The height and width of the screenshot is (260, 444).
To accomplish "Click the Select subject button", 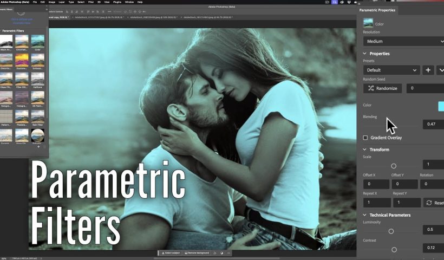I will pyautogui.click(x=170, y=253).
